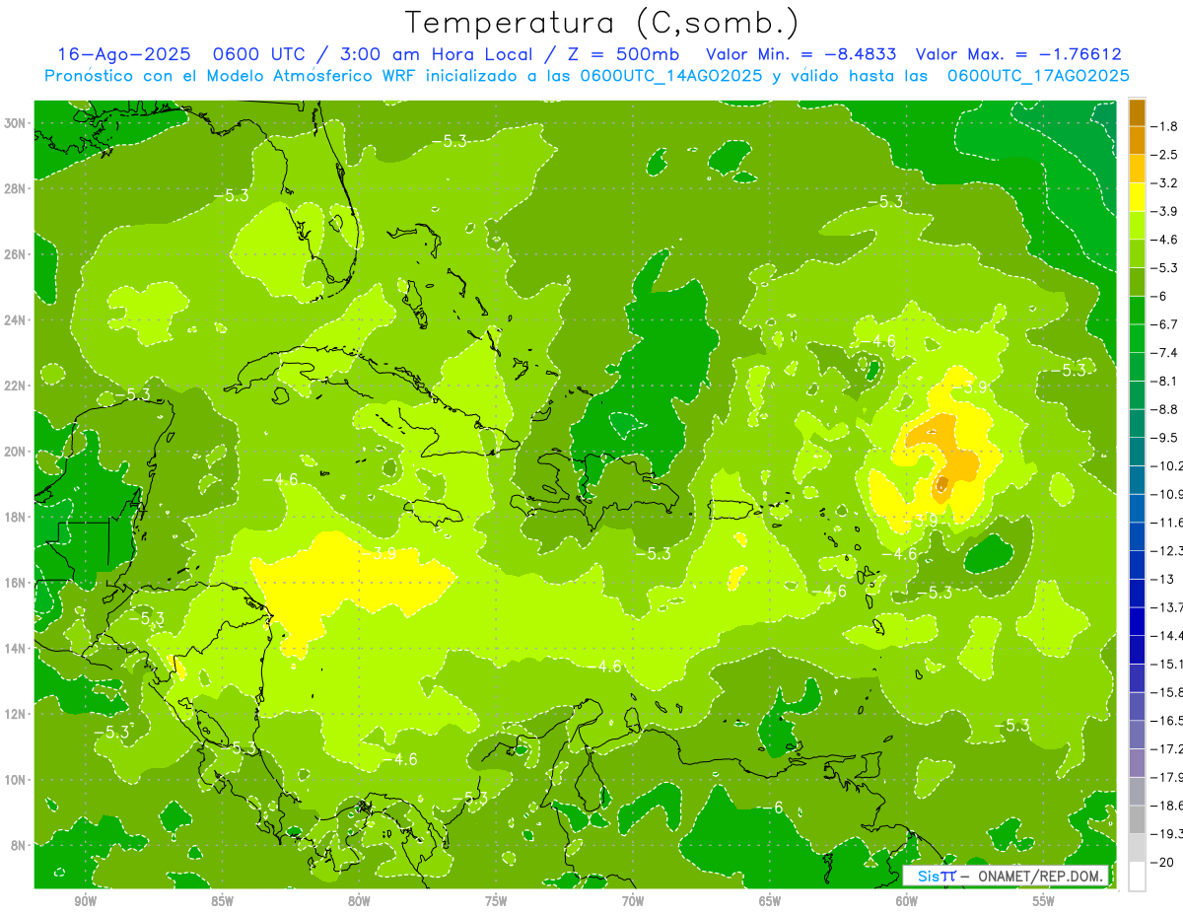
Task: Click the '90W' longitude label
Action: [85, 901]
